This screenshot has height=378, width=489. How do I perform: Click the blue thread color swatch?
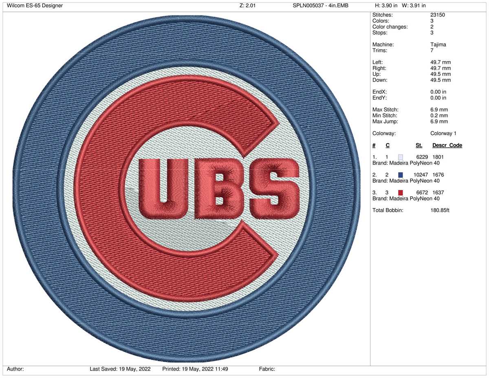tap(401, 175)
